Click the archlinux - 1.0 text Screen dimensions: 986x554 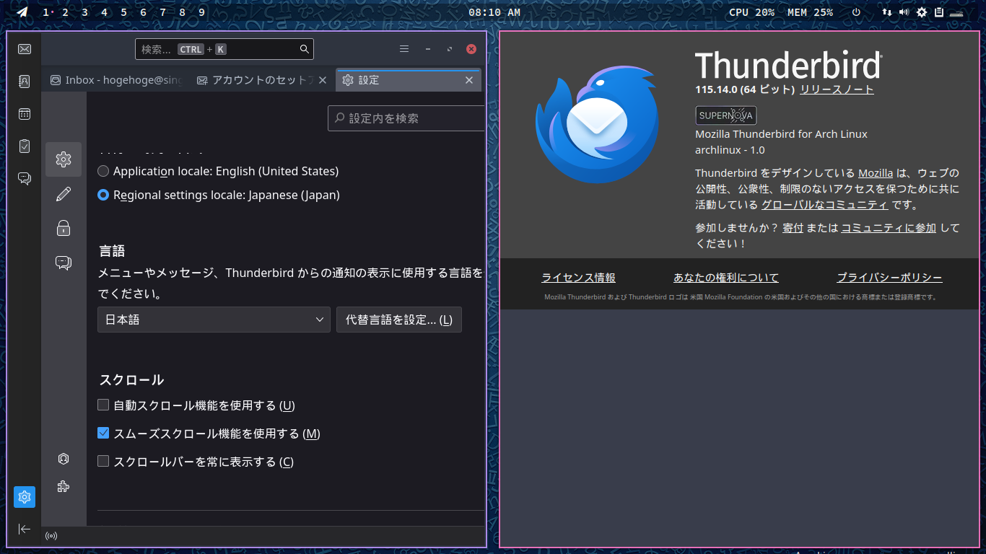tap(730, 150)
